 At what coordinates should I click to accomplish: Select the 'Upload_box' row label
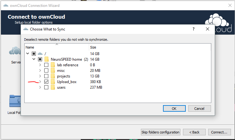point(67,82)
